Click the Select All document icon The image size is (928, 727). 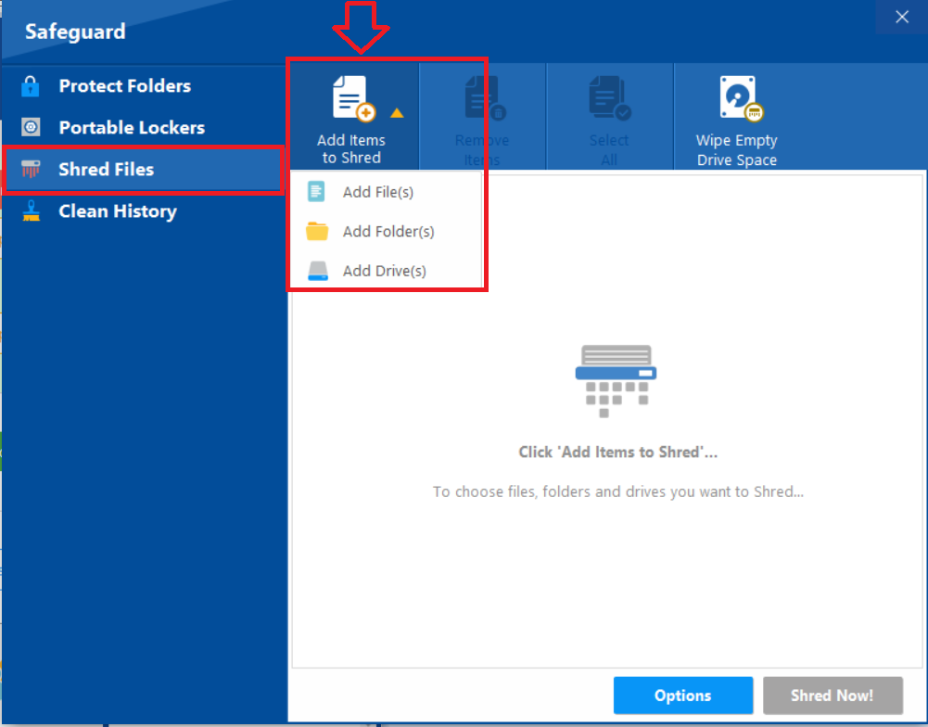(x=610, y=98)
